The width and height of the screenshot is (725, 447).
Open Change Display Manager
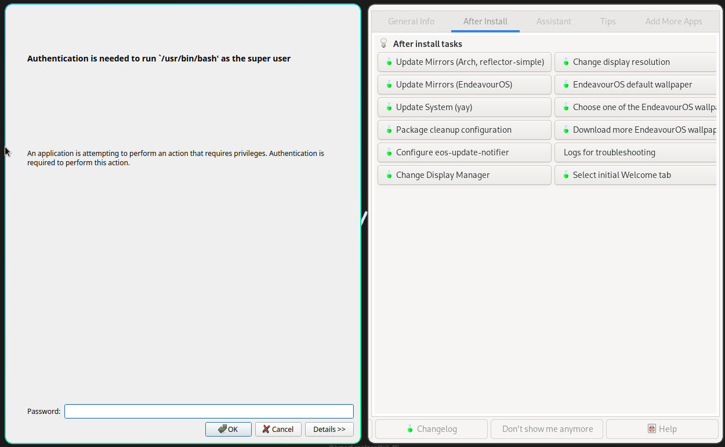pos(465,175)
